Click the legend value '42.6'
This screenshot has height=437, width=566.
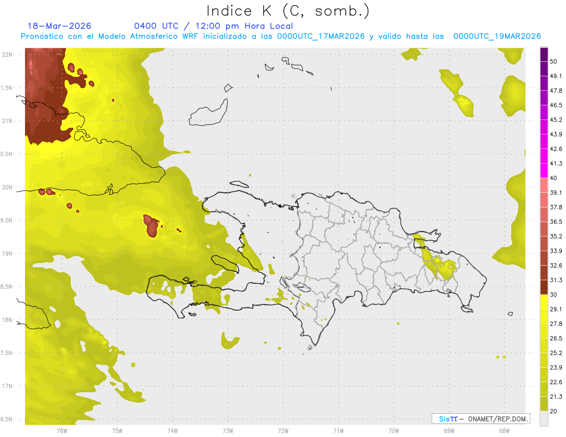[x=556, y=149]
